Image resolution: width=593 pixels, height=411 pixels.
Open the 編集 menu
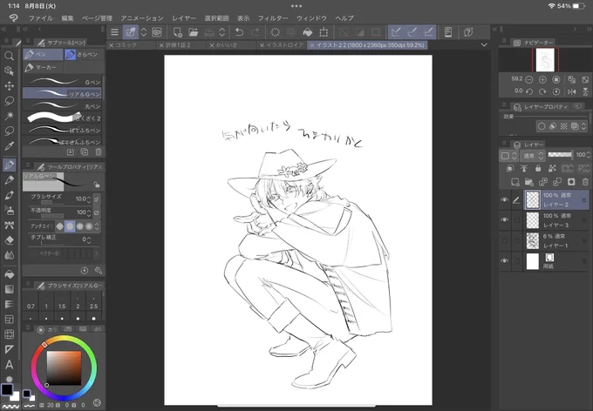tap(67, 18)
